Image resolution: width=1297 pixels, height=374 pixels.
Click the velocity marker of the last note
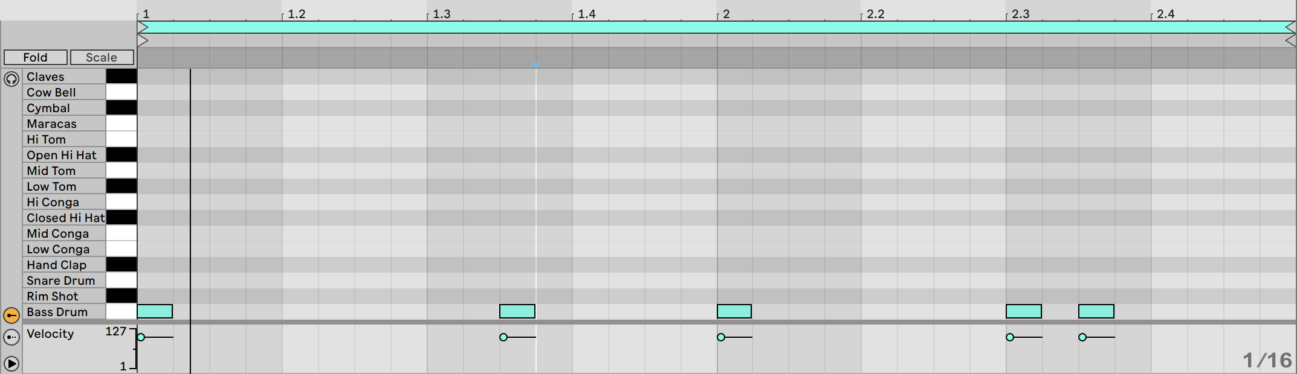click(1082, 337)
